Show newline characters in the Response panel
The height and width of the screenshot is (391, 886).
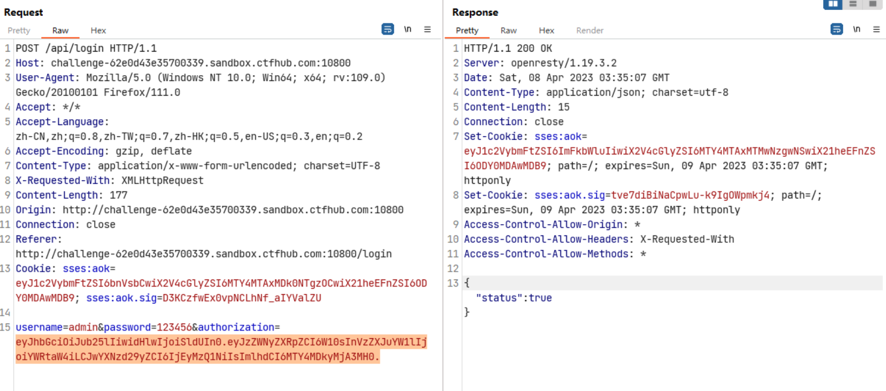pyautogui.click(x=857, y=29)
